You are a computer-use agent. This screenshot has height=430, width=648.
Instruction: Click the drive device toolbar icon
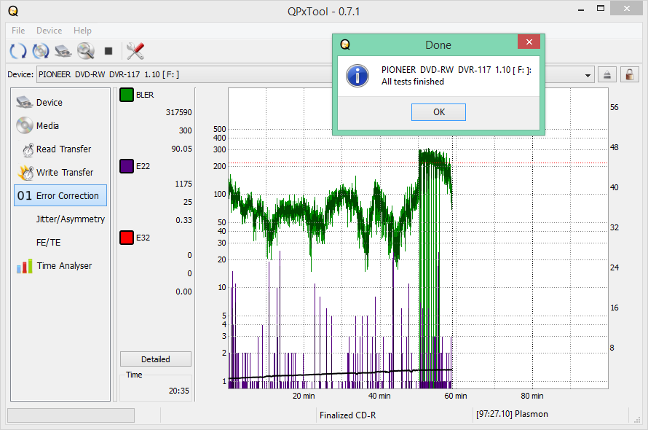[63, 51]
